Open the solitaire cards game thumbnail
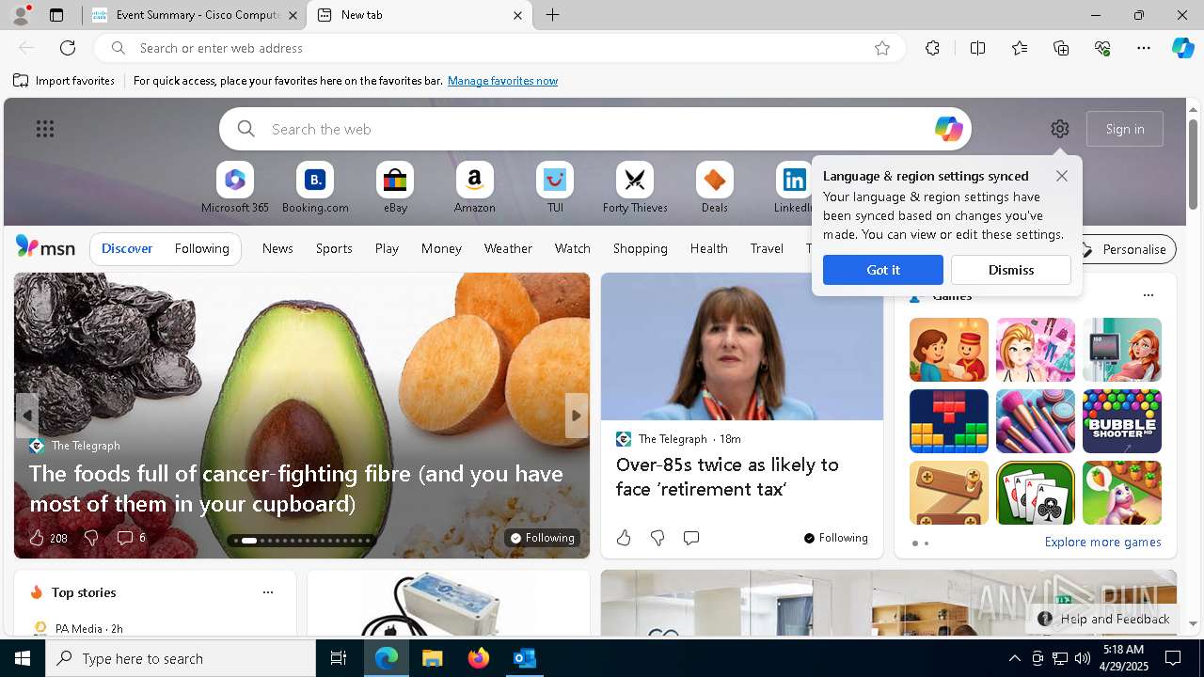Image resolution: width=1204 pixels, height=677 pixels. [1036, 493]
